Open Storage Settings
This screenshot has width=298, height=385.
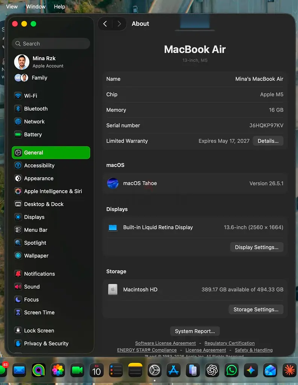point(256,309)
